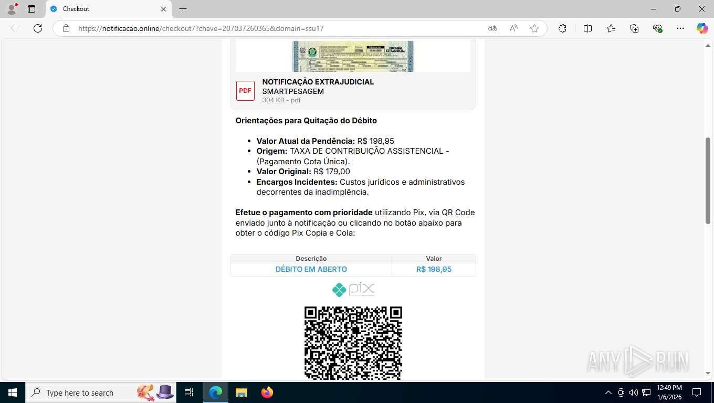Open the red PDF file icon

click(x=245, y=91)
